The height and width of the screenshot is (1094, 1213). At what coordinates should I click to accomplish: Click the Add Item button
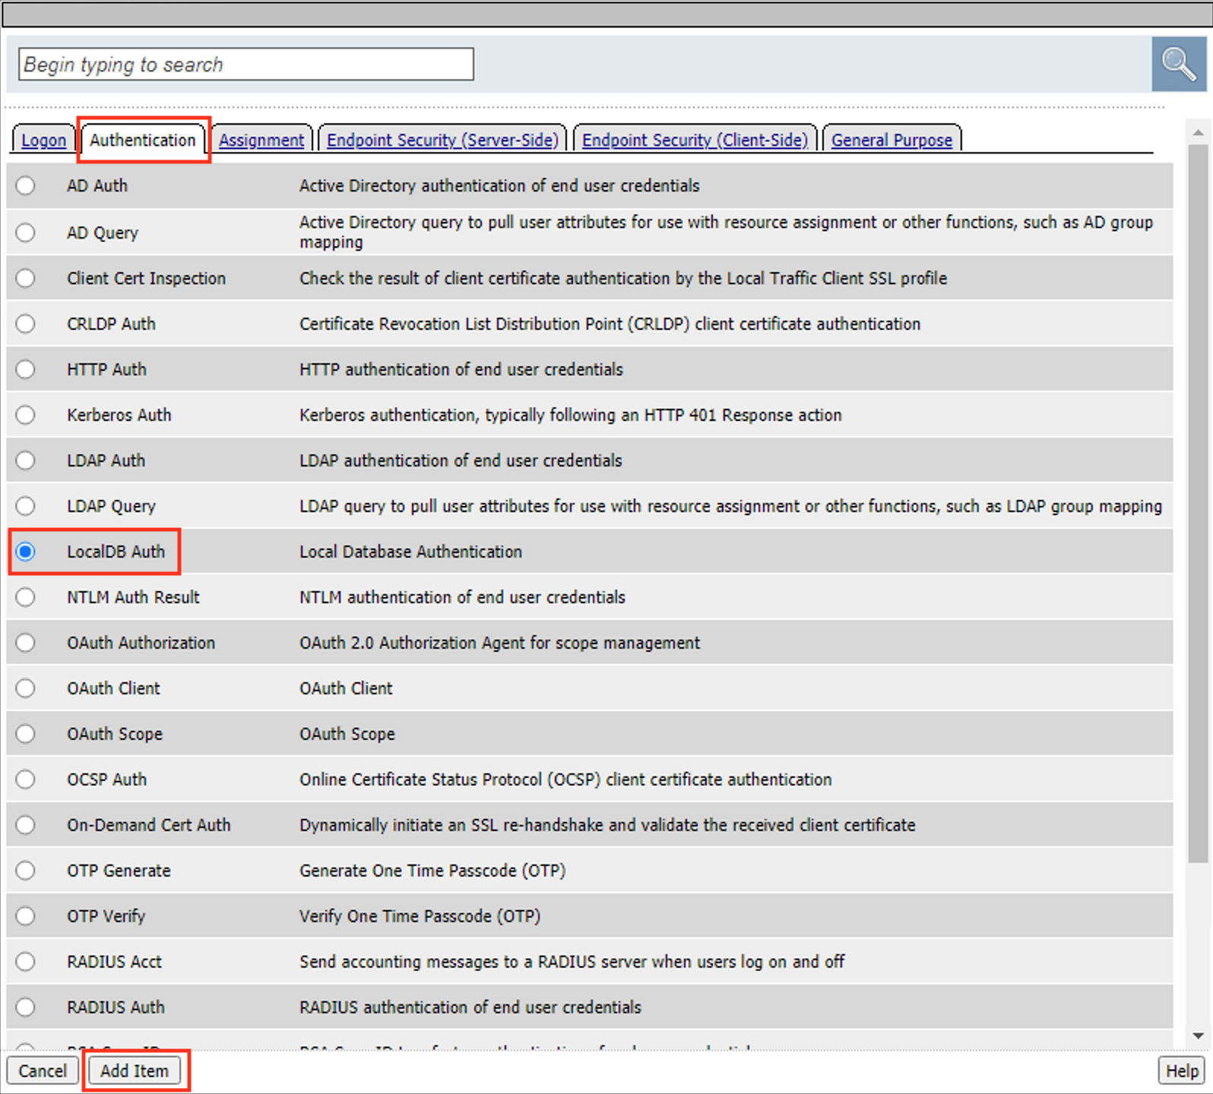point(135,1070)
